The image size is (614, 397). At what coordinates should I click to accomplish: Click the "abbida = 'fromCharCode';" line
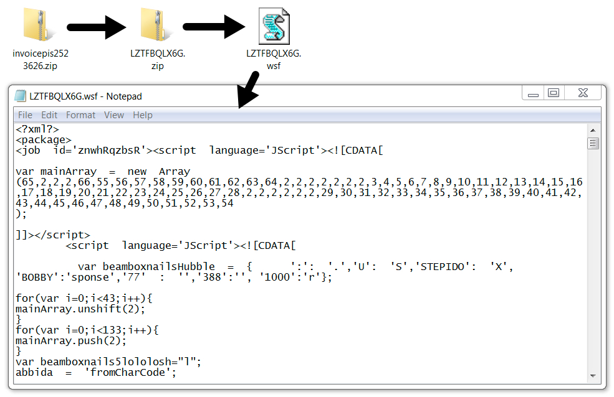click(96, 372)
